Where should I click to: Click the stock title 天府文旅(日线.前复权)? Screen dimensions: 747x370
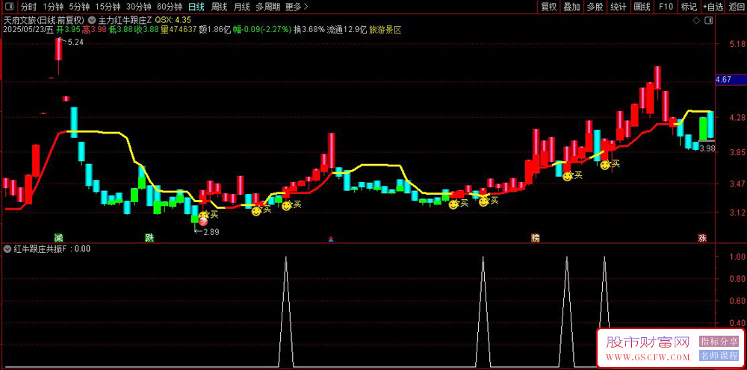tap(44, 20)
